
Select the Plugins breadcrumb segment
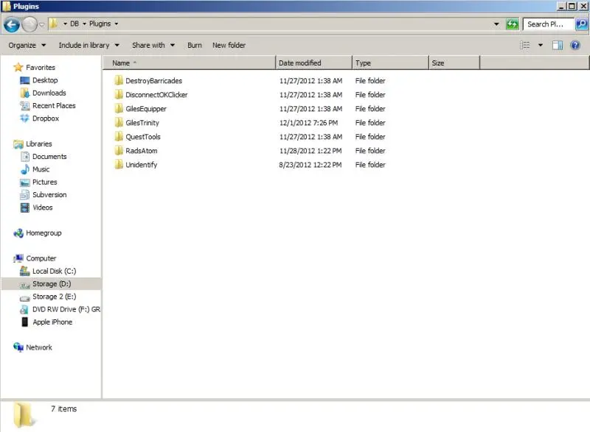pyautogui.click(x=100, y=24)
